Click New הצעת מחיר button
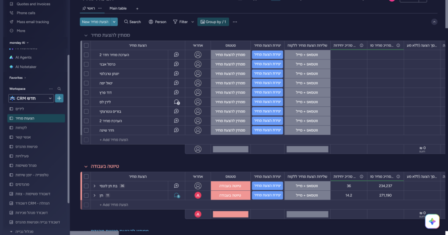448x235 pixels. pyautogui.click(x=95, y=22)
